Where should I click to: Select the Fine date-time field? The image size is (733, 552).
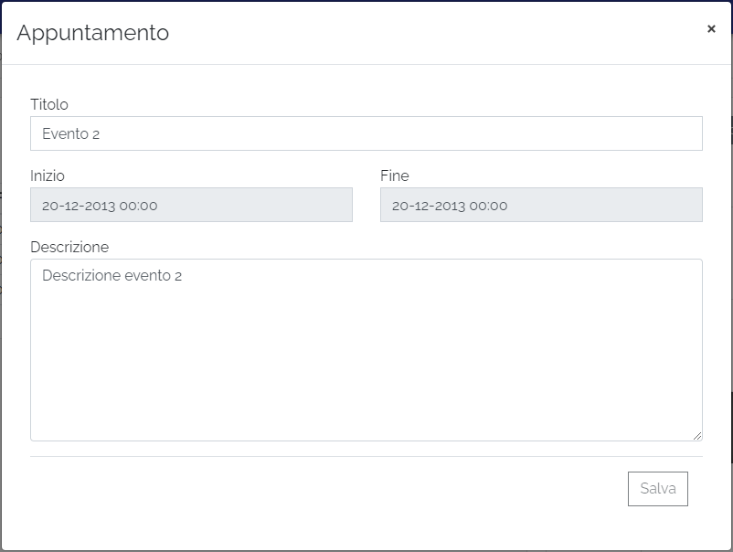pyautogui.click(x=541, y=205)
